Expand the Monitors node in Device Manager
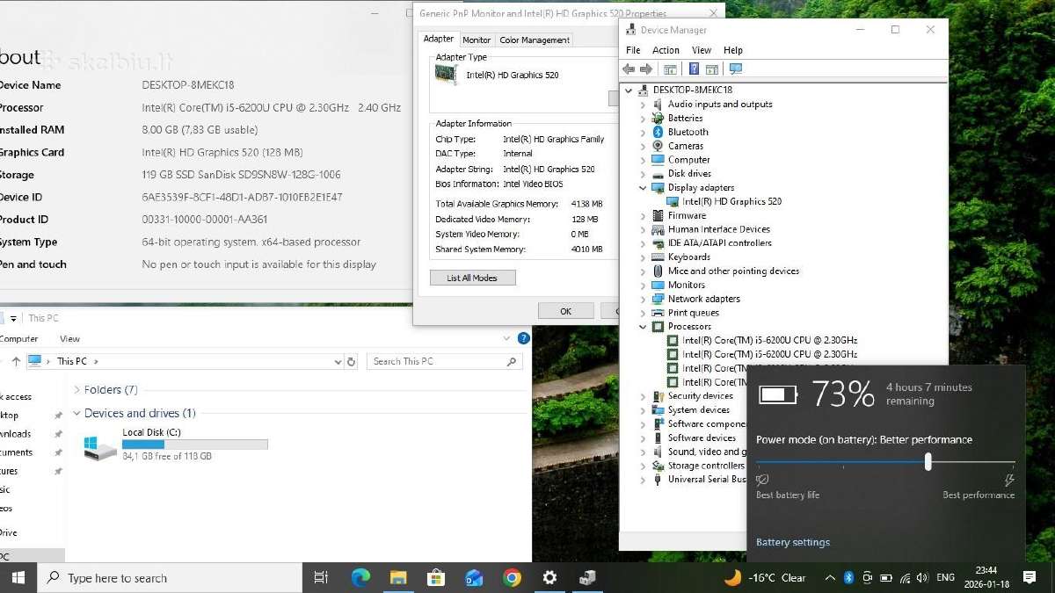This screenshot has height=593, width=1055. coord(643,286)
